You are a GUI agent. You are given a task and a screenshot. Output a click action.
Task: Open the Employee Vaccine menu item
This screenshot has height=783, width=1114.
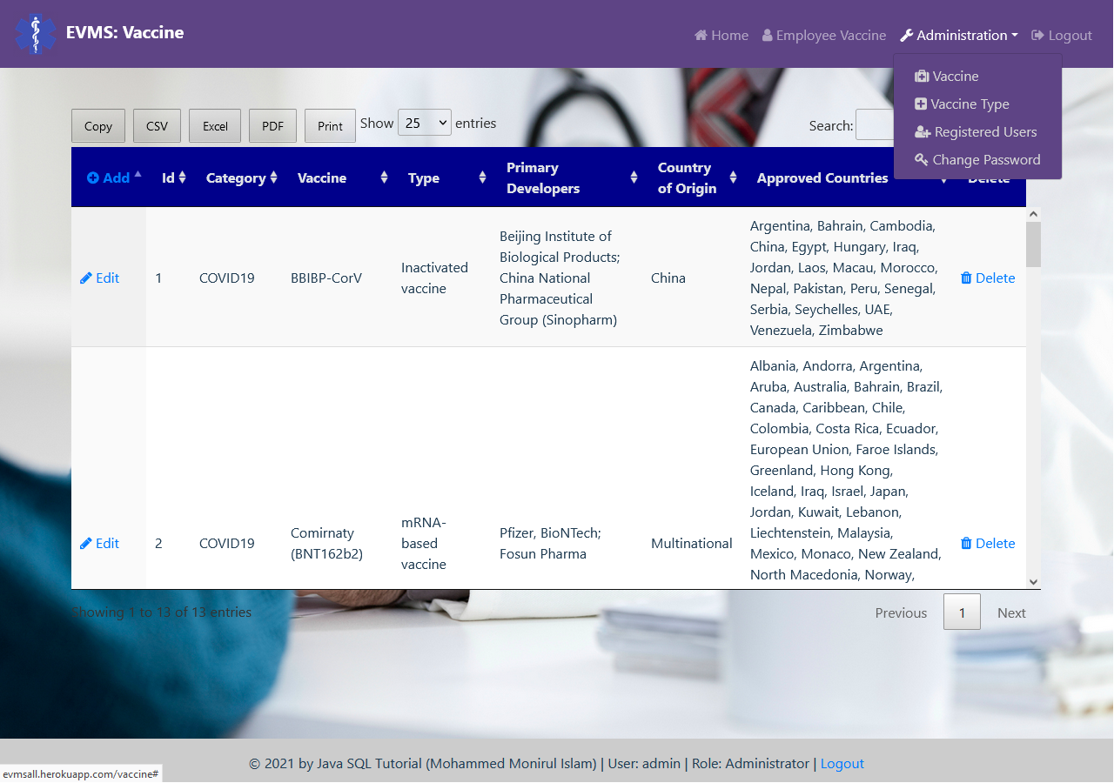point(823,35)
